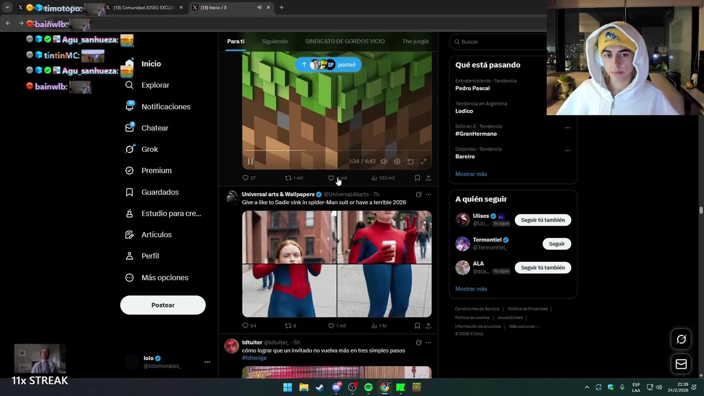
Task: Open File Explorer from the taskbar
Action: point(304,387)
